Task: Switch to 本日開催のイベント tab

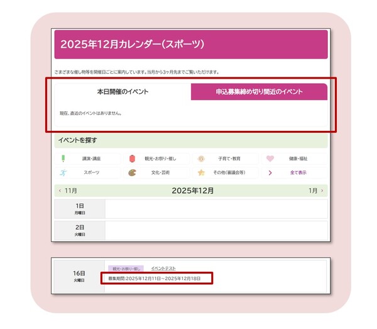Action: [x=123, y=92]
